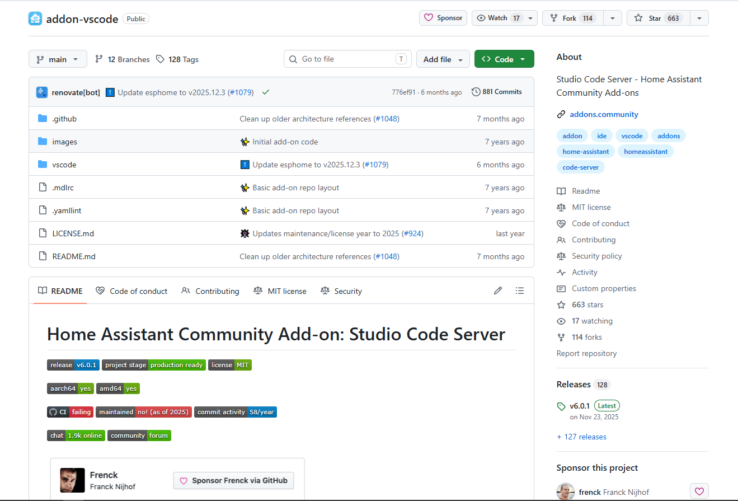Open the LICENSE.md file name
The height and width of the screenshot is (501, 738).
point(73,233)
